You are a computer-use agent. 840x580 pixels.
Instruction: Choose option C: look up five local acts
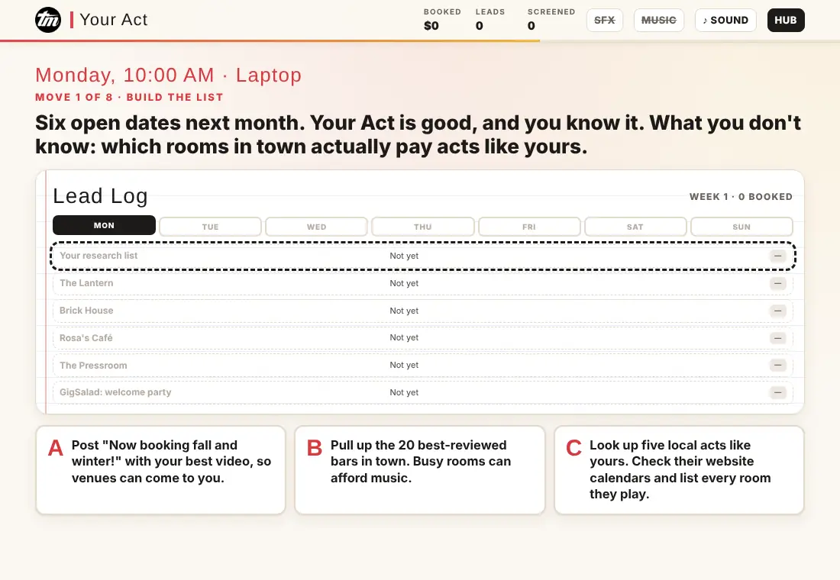tap(679, 469)
